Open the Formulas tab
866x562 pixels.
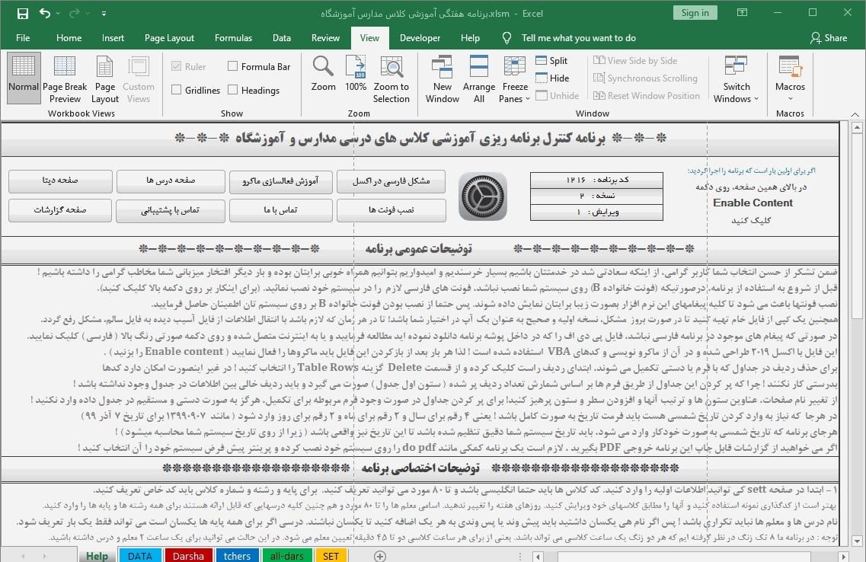[x=233, y=38]
